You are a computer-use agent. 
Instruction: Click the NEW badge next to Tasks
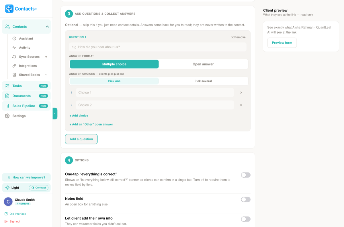[x=43, y=86]
